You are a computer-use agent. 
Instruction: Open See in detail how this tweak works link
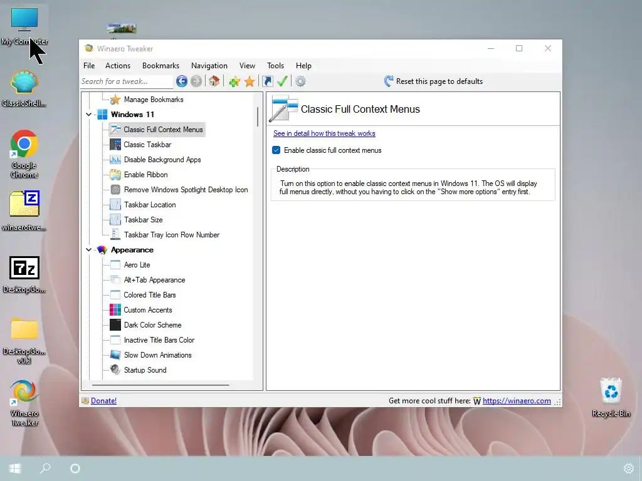click(324, 133)
